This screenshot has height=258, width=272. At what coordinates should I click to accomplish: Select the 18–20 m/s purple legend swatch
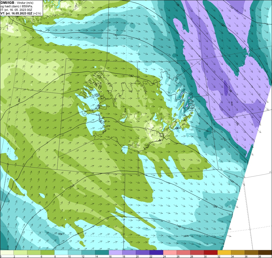(129, 253)
